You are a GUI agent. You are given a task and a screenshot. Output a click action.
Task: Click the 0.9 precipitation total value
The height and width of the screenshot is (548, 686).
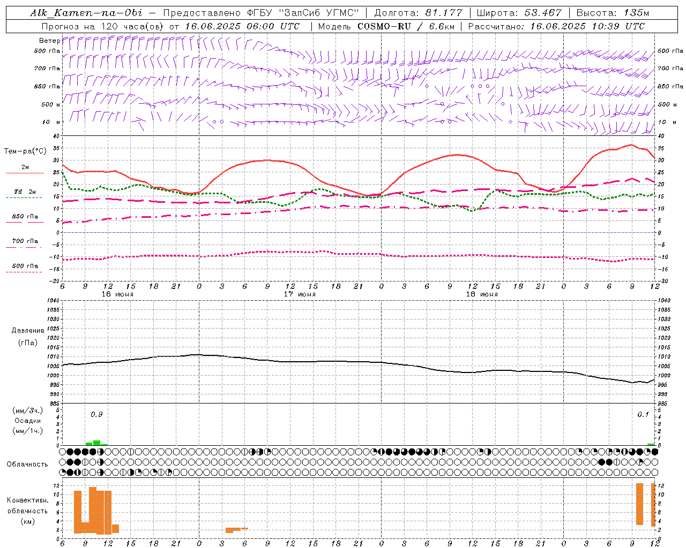pyautogui.click(x=96, y=415)
